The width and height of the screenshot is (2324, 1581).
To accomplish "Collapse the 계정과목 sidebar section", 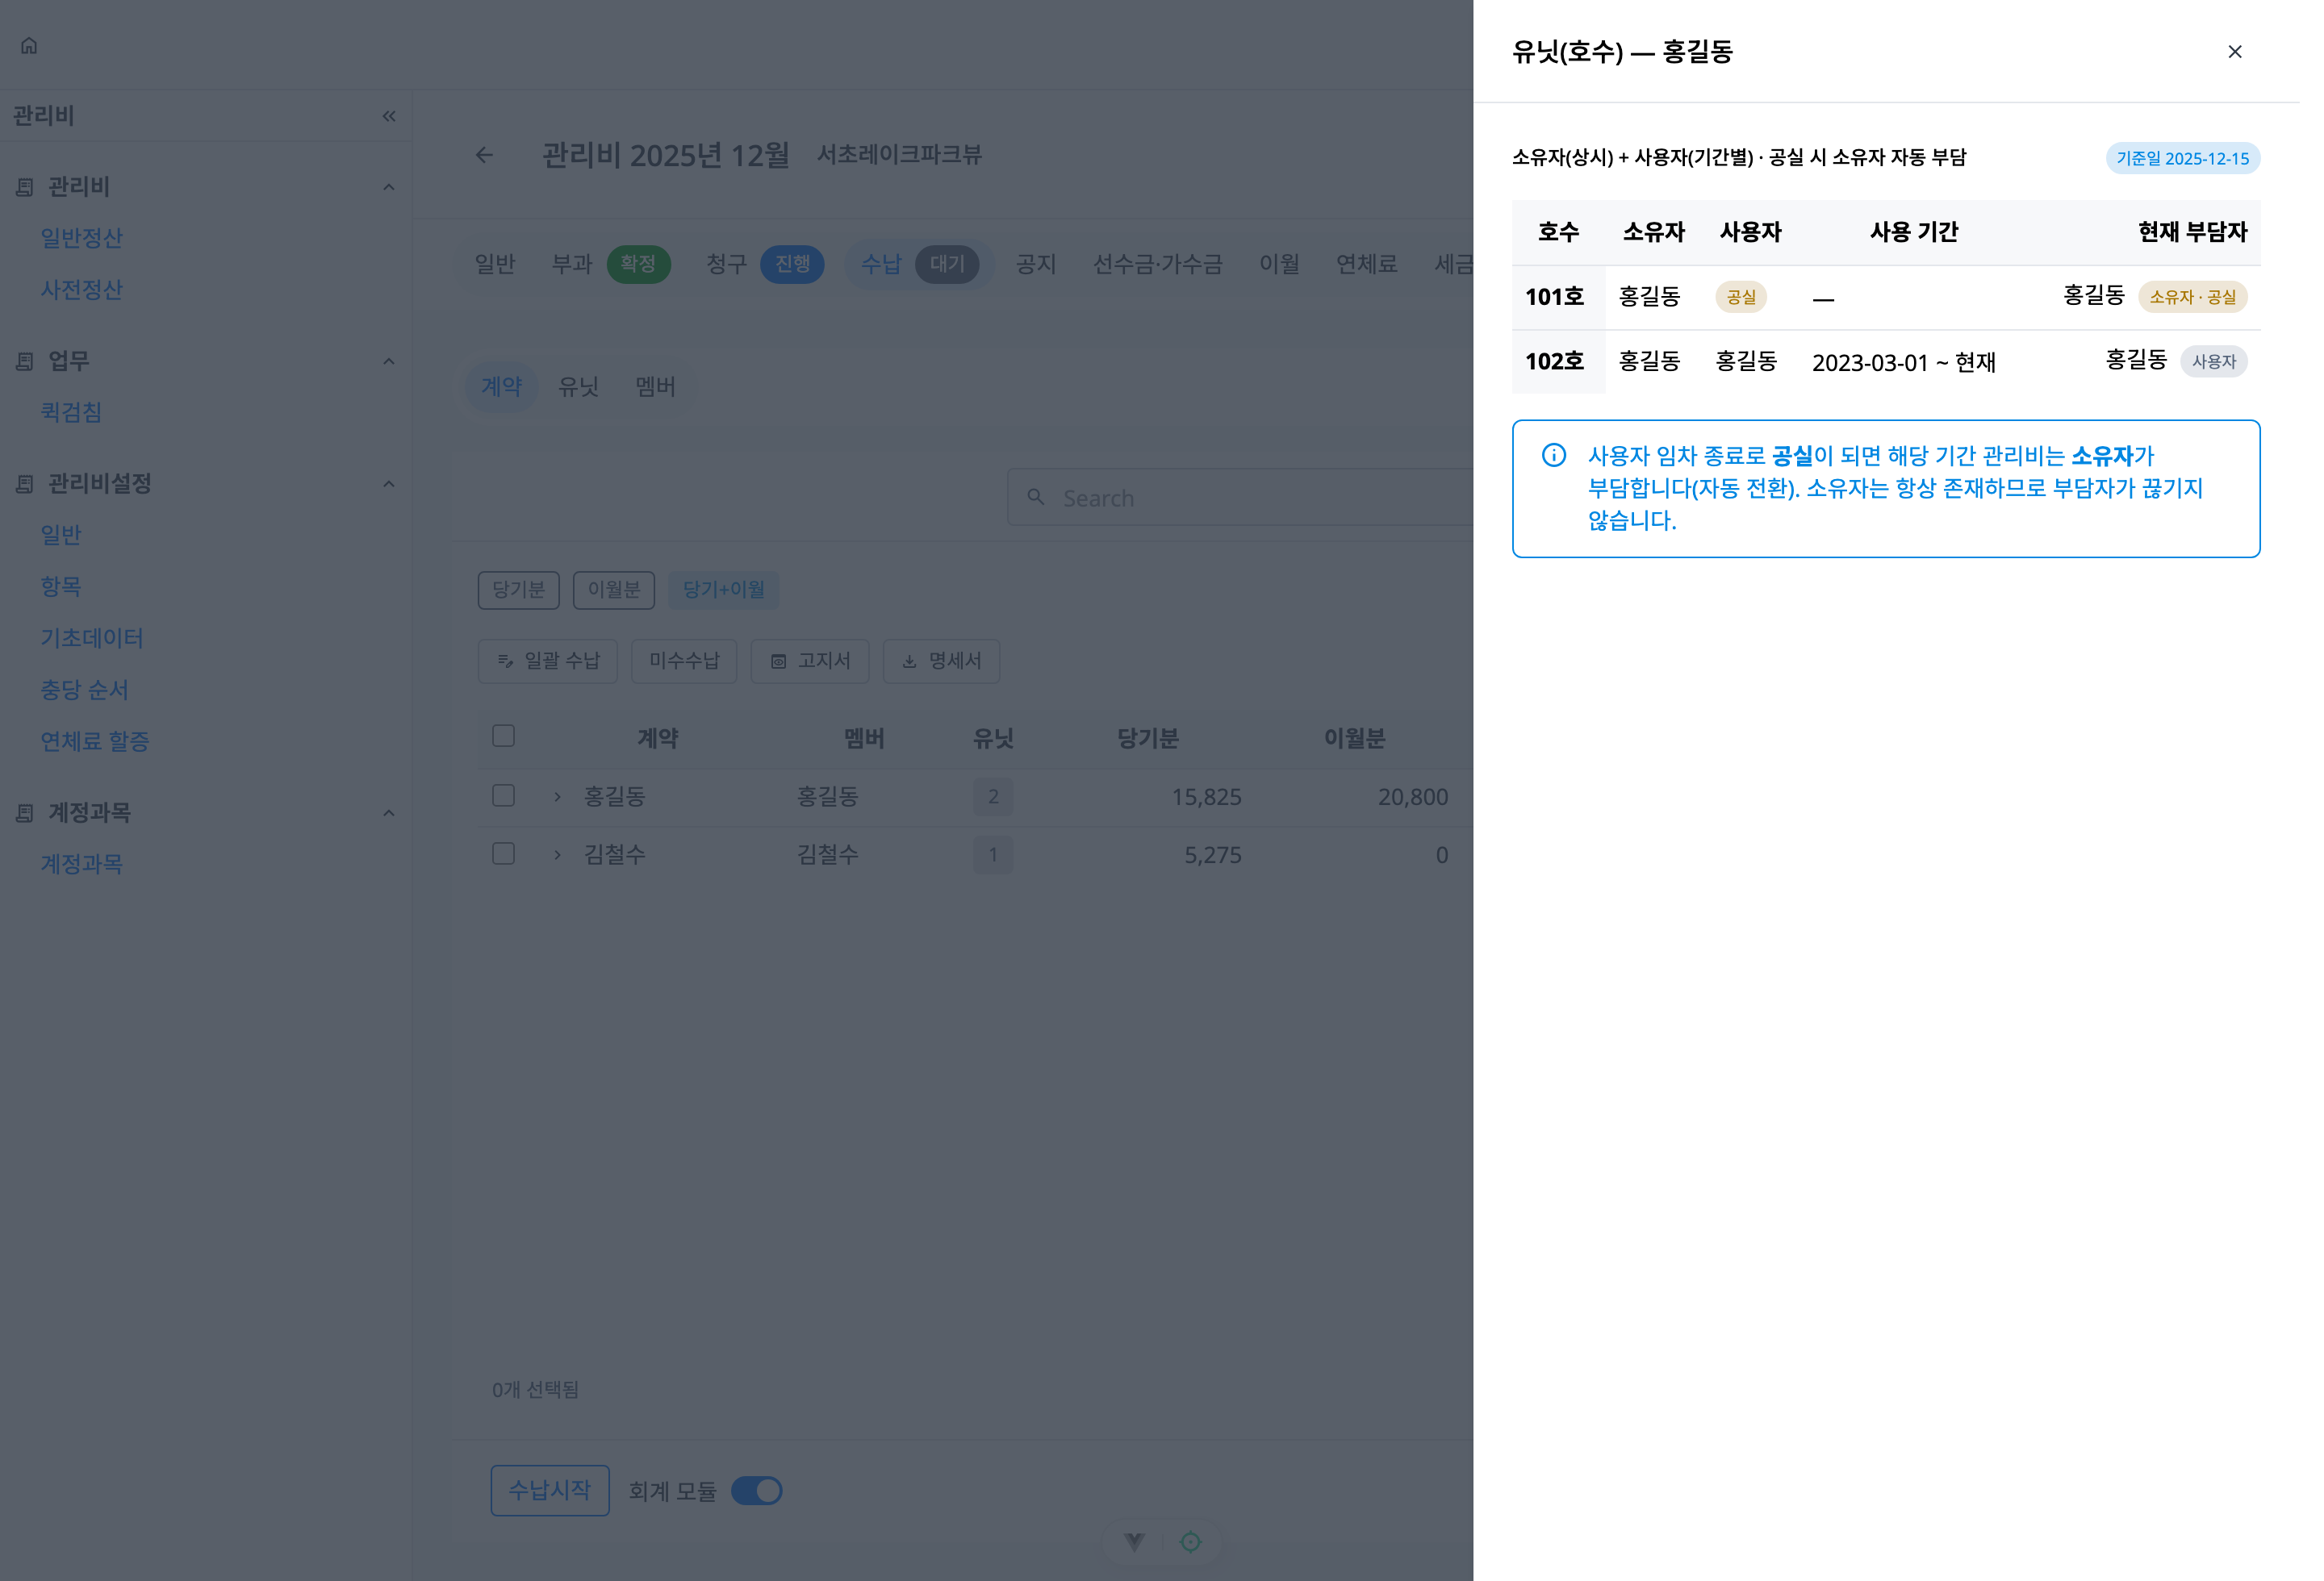I will click(x=389, y=812).
